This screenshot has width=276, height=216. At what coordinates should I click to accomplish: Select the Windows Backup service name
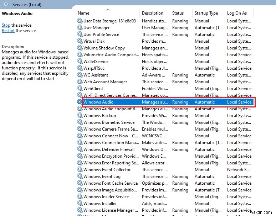point(99,116)
